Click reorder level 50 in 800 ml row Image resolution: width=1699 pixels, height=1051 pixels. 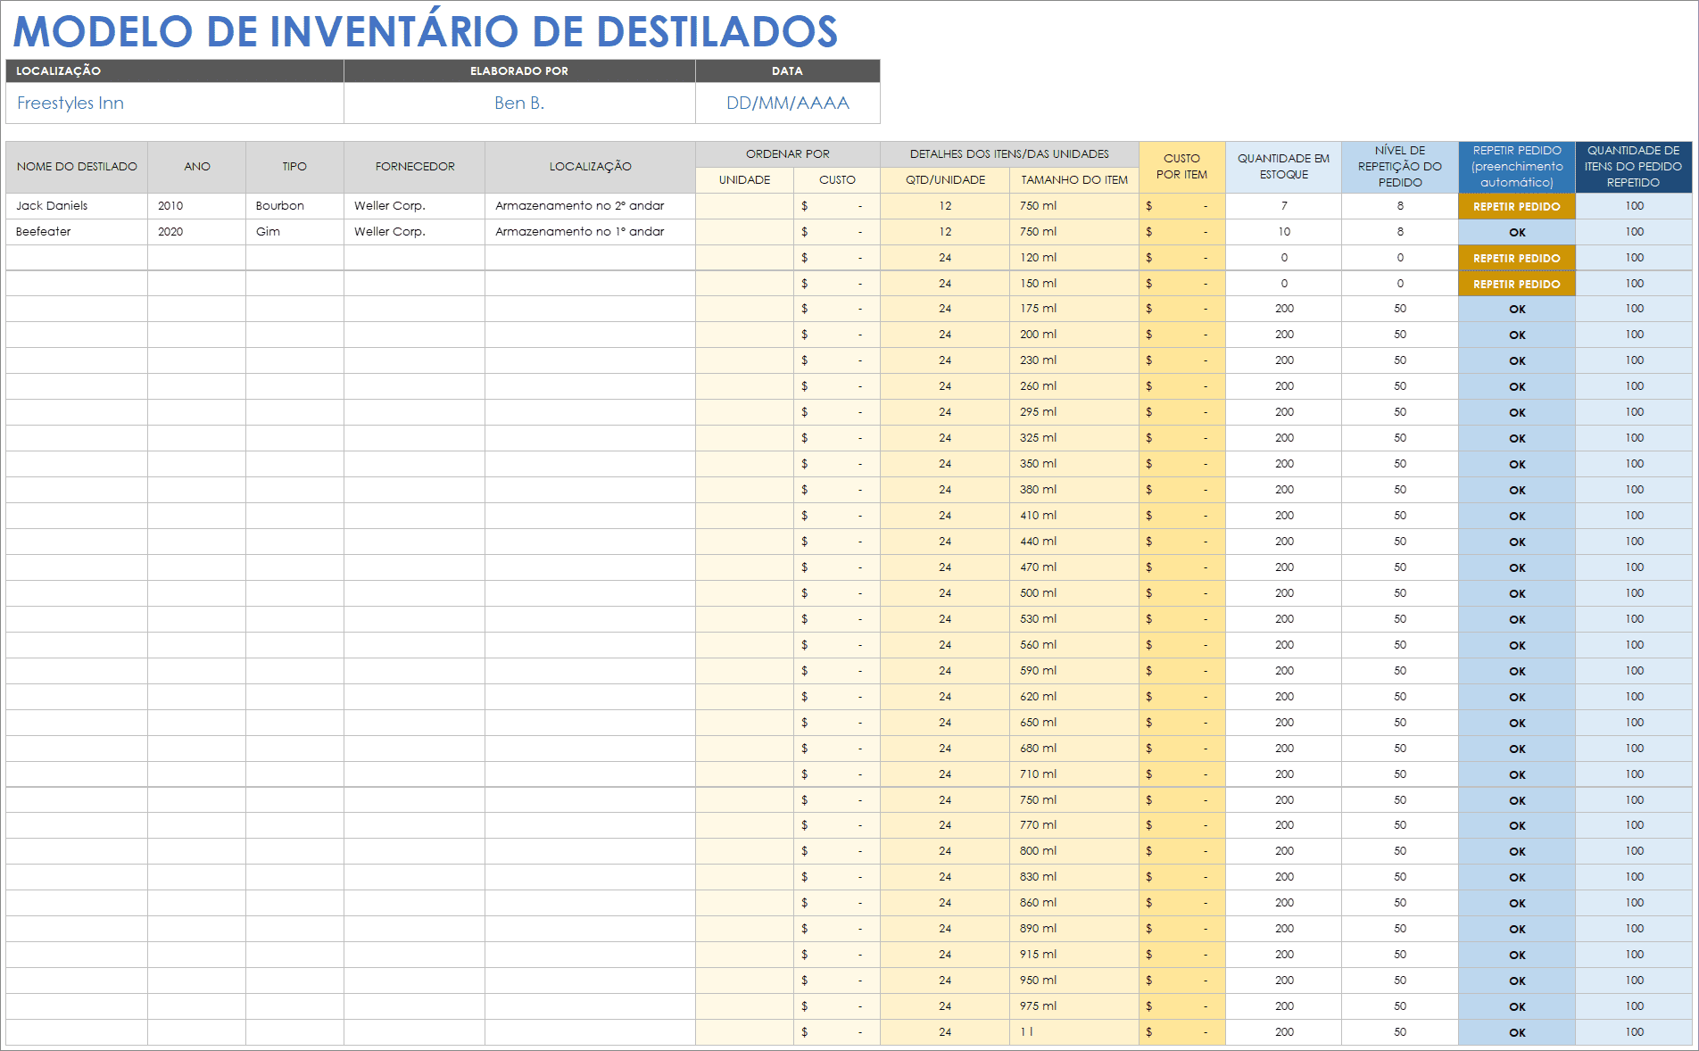(x=1400, y=851)
